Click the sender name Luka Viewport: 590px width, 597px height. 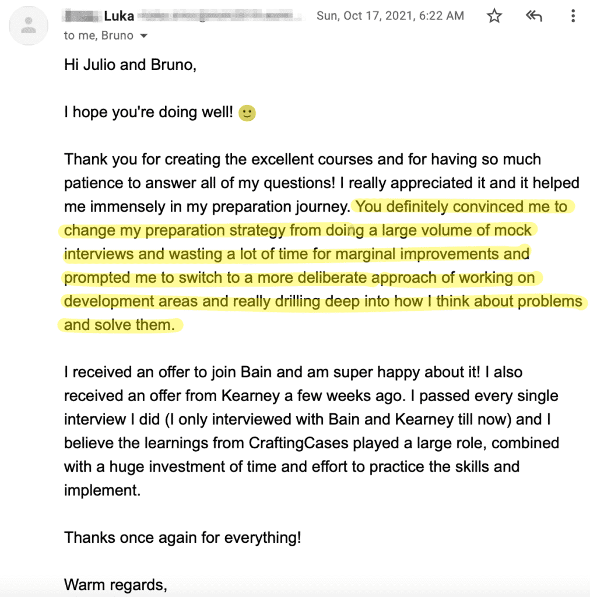point(119,16)
